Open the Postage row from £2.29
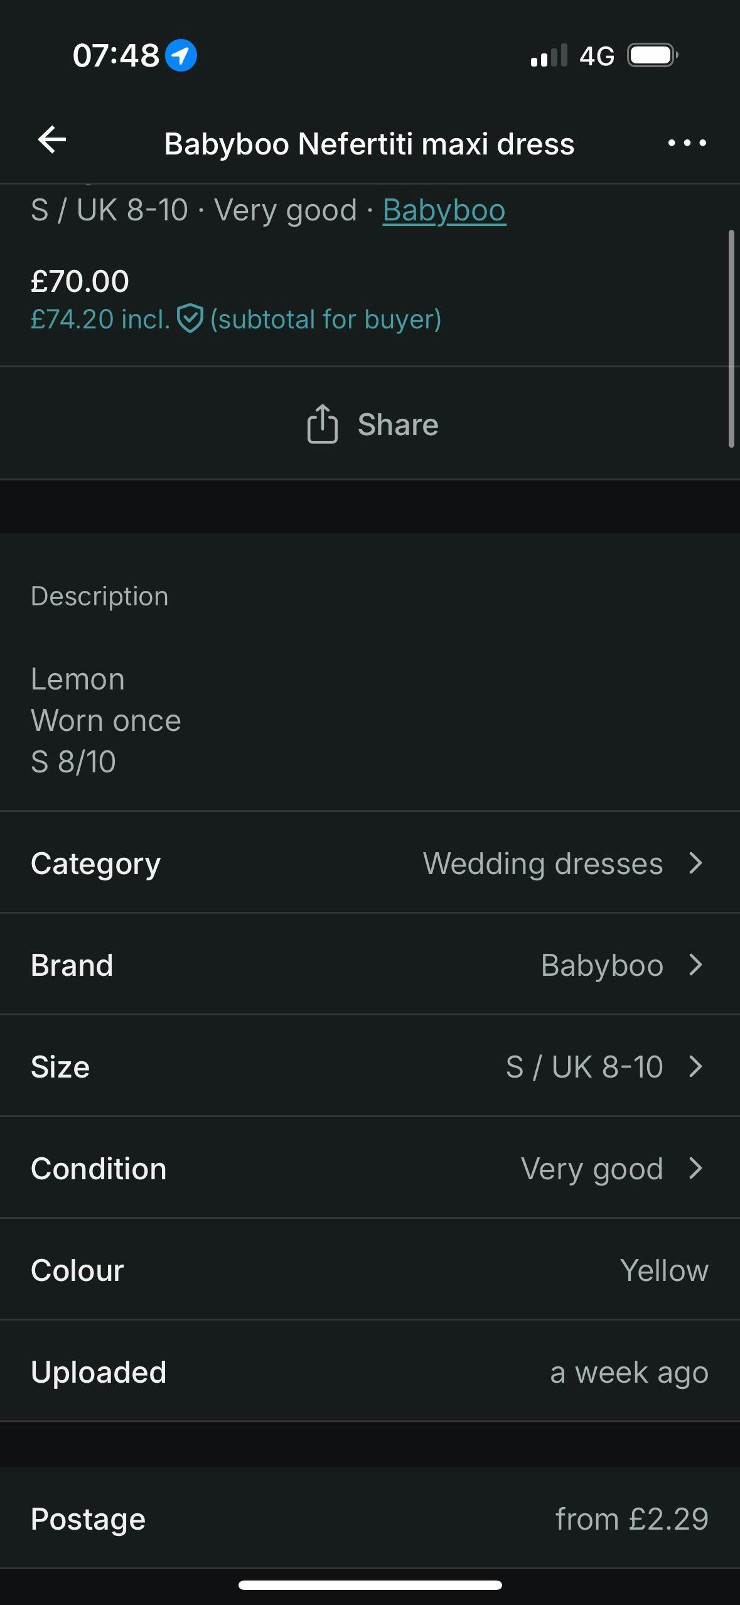 370,1520
